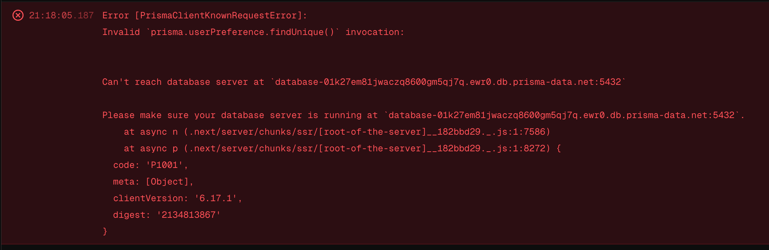Open the .js:1:8272 stack trace file path

click(x=367, y=148)
